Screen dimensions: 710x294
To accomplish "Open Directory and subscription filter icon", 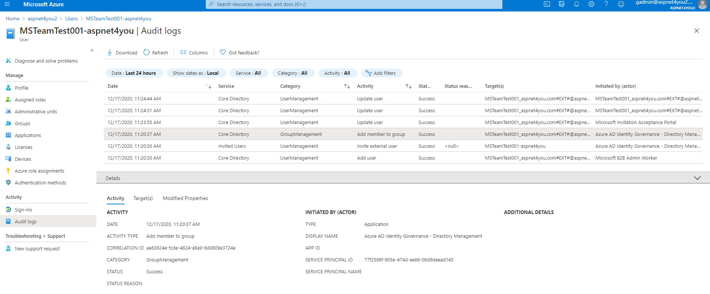I will point(562,4).
